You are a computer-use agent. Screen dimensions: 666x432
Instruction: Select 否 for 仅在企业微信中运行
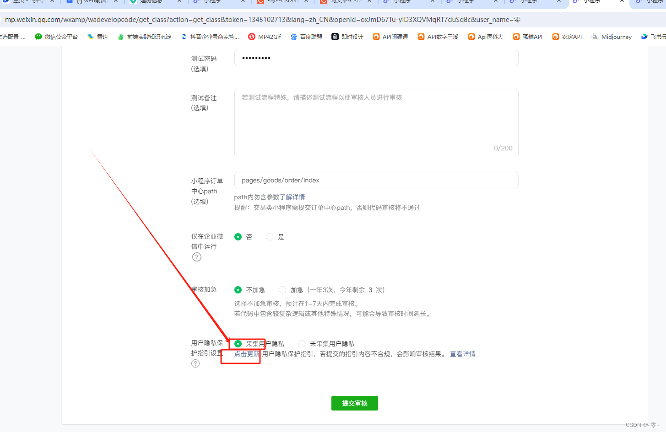click(x=238, y=237)
